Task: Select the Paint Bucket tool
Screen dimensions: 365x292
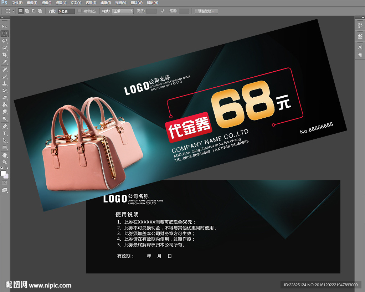Action: click(x=5, y=105)
